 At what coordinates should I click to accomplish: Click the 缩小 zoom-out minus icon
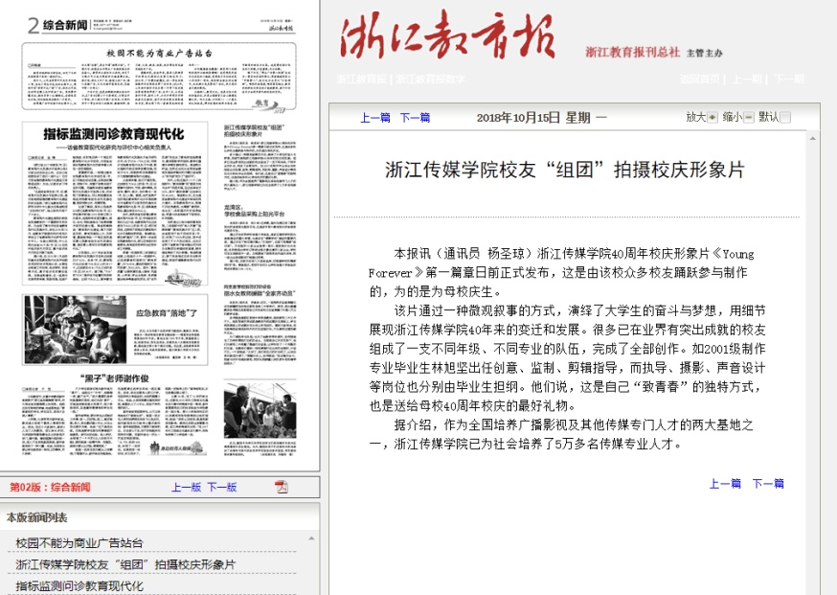[x=749, y=118]
